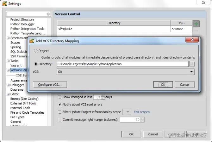Open the VCS Git dropdown
This screenshot has width=212, height=142.
pos(126,72)
